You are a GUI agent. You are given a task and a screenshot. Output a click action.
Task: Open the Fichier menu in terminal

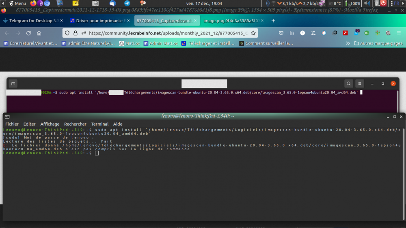(x=12, y=124)
